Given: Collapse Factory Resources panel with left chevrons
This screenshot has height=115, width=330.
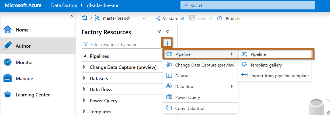Looking at the screenshot, I should (168, 32).
